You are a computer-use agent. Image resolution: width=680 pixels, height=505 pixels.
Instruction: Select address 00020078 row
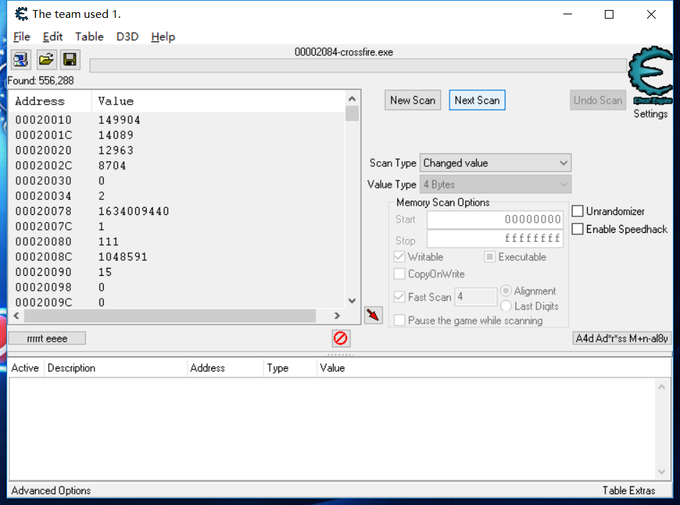177,211
